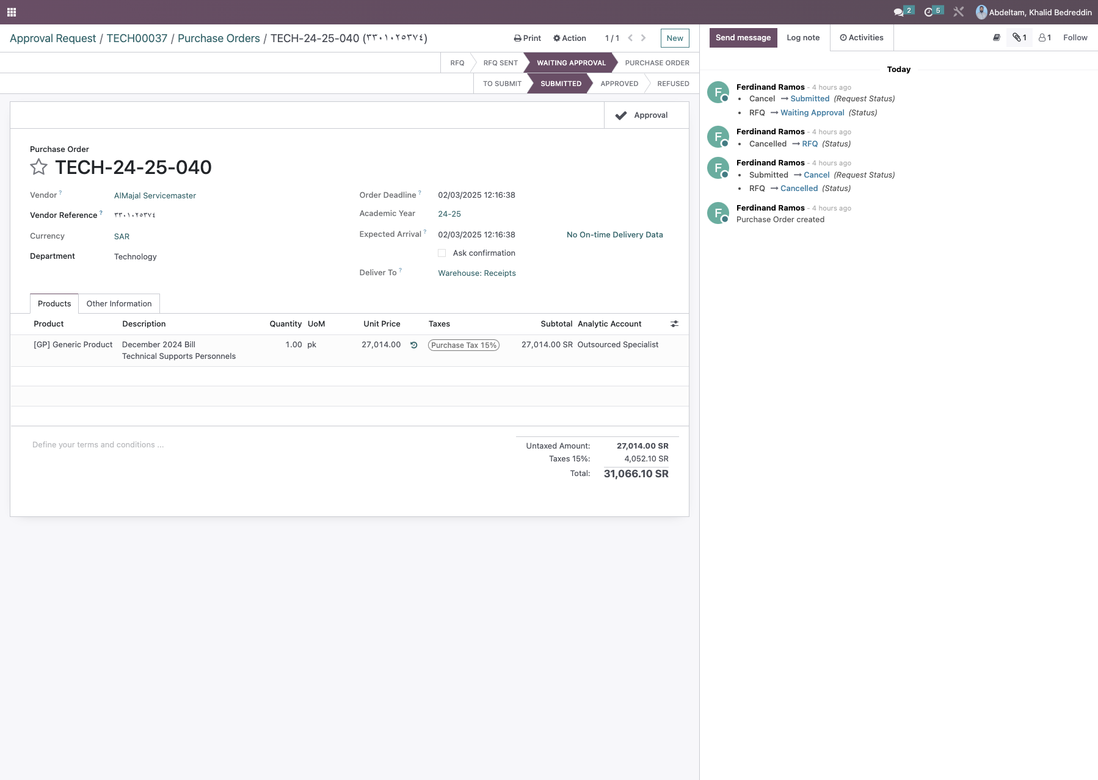This screenshot has width=1098, height=780.
Task: Click the user avatar for Abdeltam, Khalid Bedreddin
Action: pos(981,12)
